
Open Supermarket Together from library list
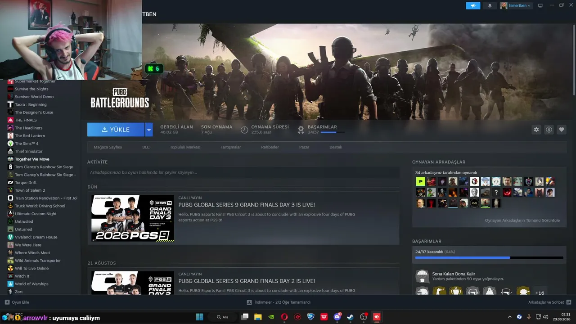(35, 81)
